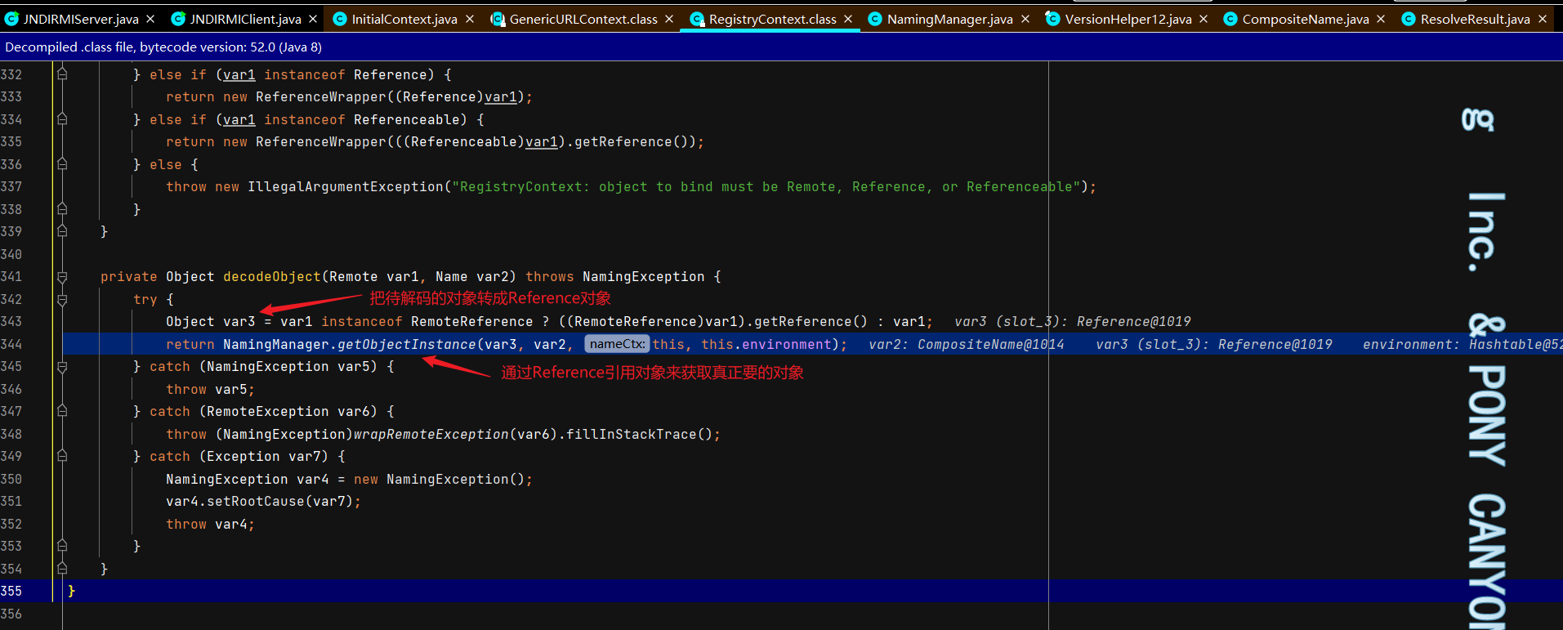Collapse the decodeObject method at line 341

coord(62,277)
